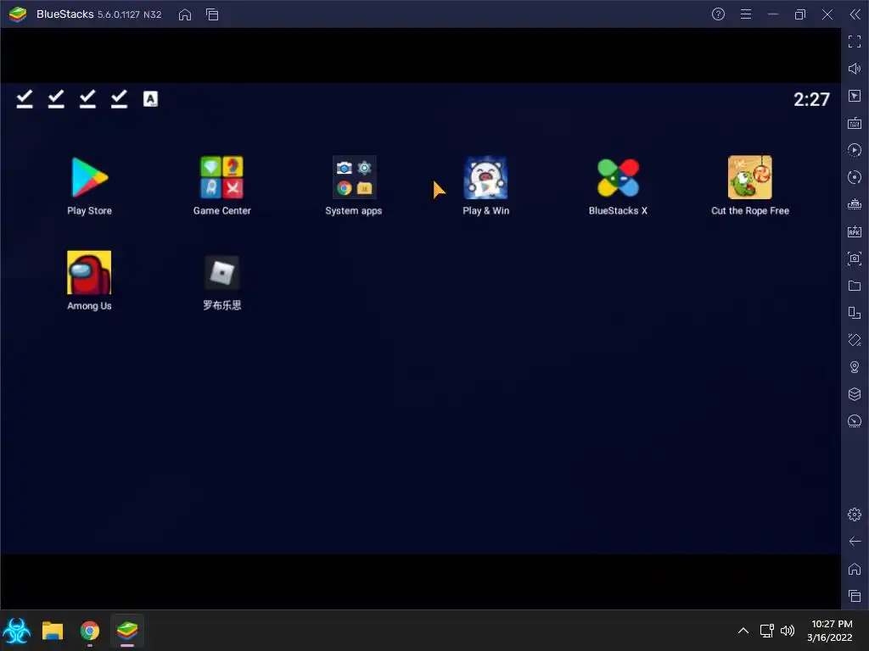Open the Play Store app
Image resolution: width=869 pixels, height=651 pixels.
[x=89, y=178]
